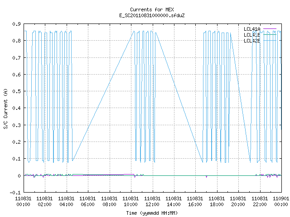The image size is (290, 217).
Task: Click the 110901 00:00 x-axis tick label
Action: pyautogui.click(x=281, y=202)
